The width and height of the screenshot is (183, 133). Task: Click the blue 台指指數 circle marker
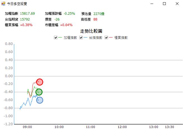(40, 100)
